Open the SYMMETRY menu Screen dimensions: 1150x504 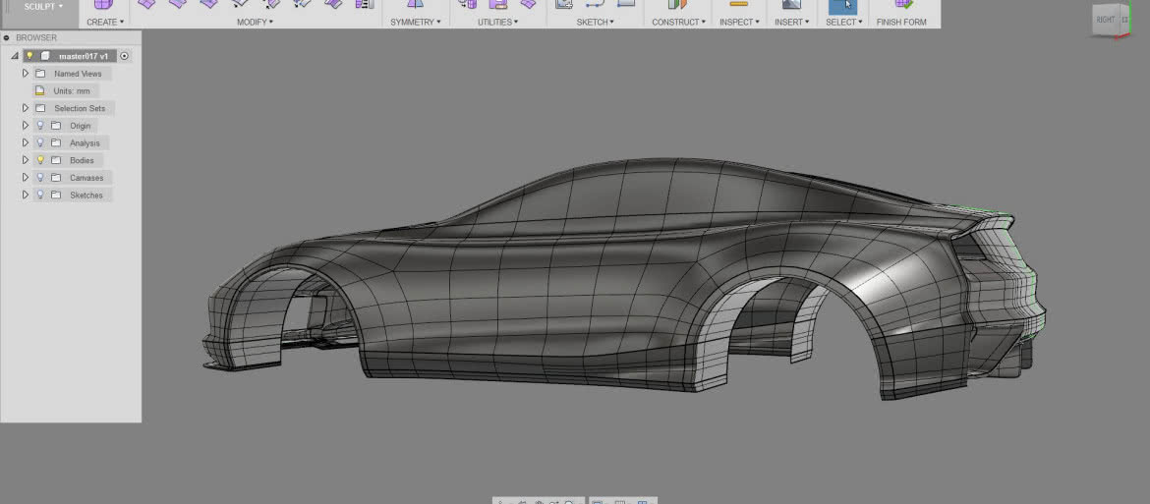pyautogui.click(x=415, y=22)
